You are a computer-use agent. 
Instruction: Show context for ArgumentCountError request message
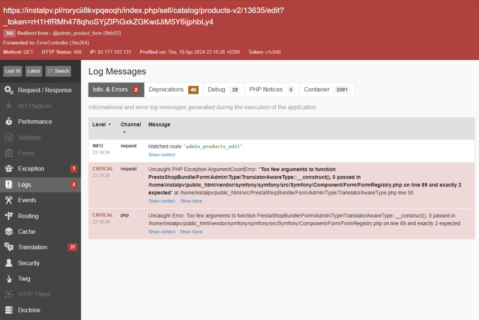pyautogui.click(x=161, y=201)
